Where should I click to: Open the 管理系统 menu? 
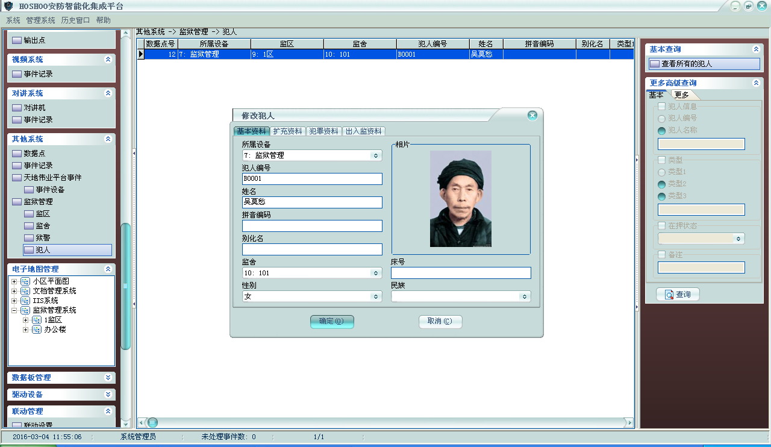point(40,20)
